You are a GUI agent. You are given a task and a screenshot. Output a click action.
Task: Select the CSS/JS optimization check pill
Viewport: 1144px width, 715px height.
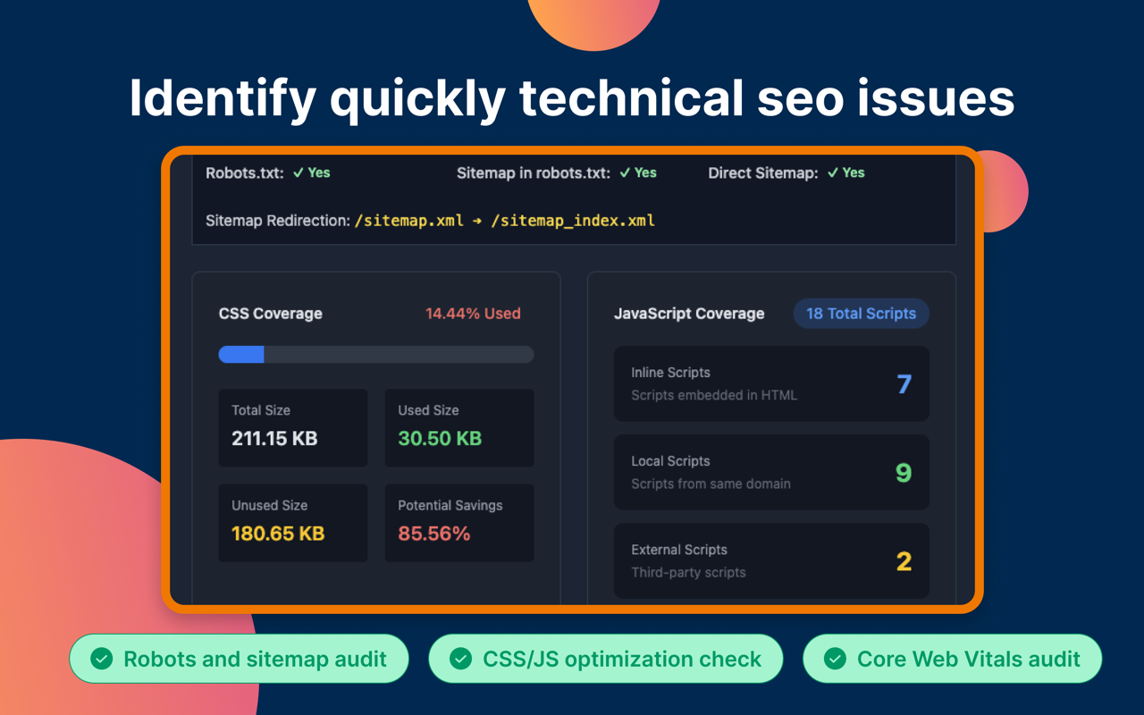pos(606,659)
